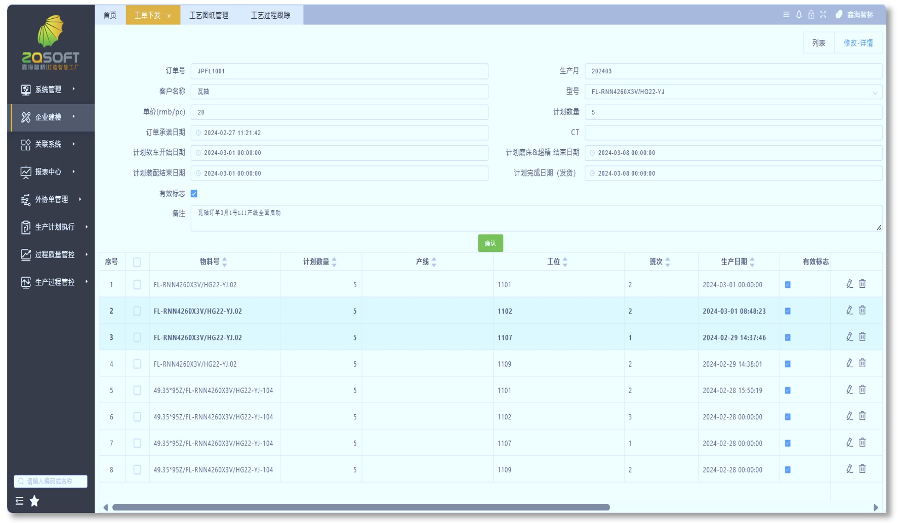
Task: Delete row 3 using trash icon
Action: pyautogui.click(x=862, y=337)
